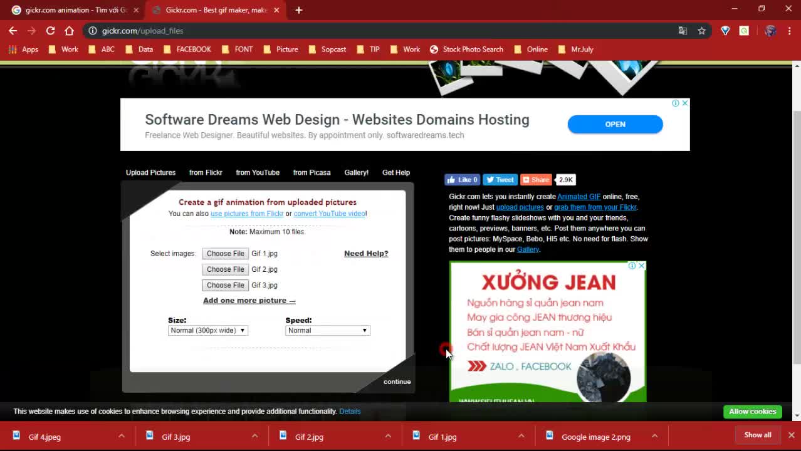Close the gickr.com animation Google tab
801x451 pixels.
136,10
